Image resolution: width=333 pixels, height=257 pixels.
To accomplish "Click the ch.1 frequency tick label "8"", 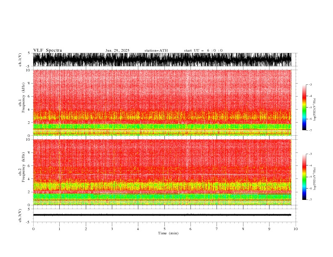I will pos(29,83).
